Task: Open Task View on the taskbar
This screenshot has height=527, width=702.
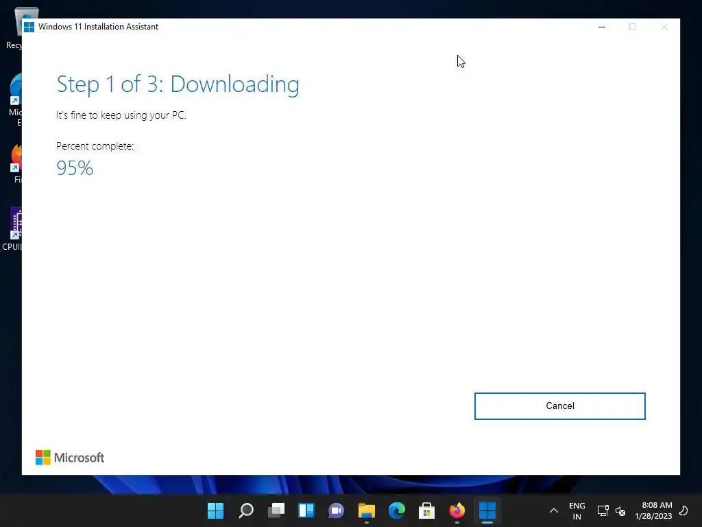Action: click(276, 511)
